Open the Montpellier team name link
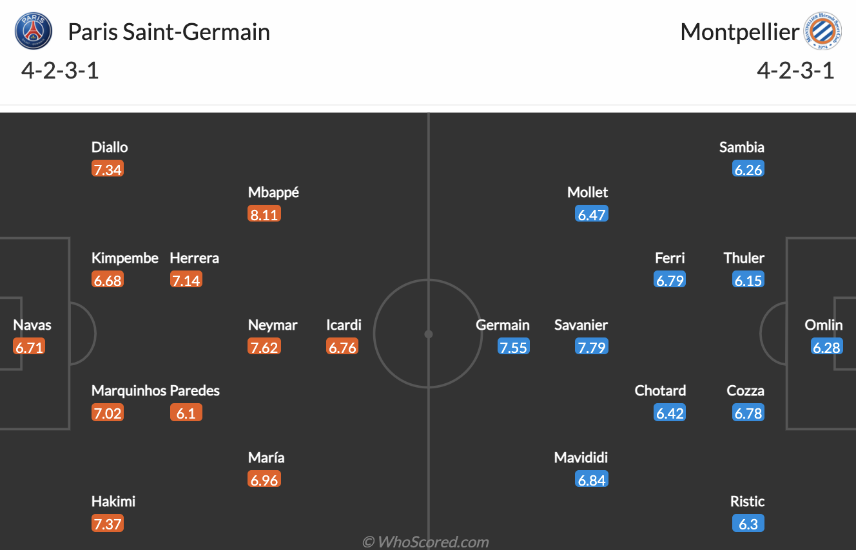 (739, 32)
